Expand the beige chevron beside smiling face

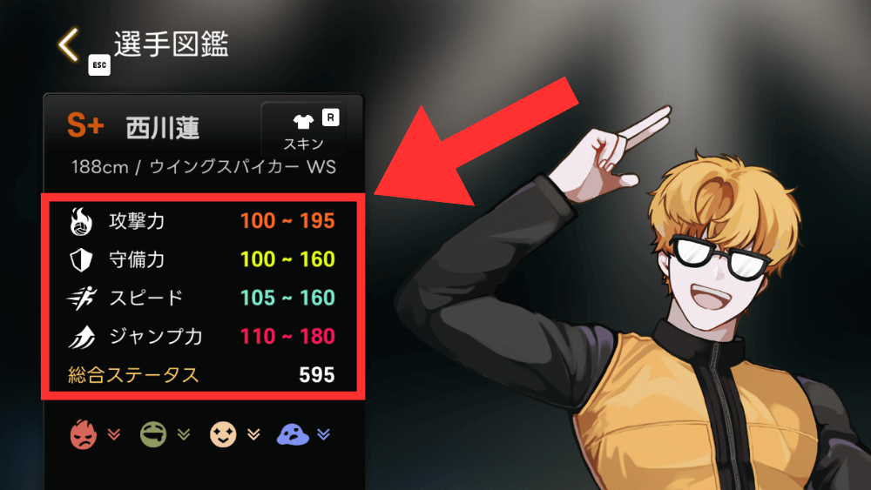click(253, 434)
